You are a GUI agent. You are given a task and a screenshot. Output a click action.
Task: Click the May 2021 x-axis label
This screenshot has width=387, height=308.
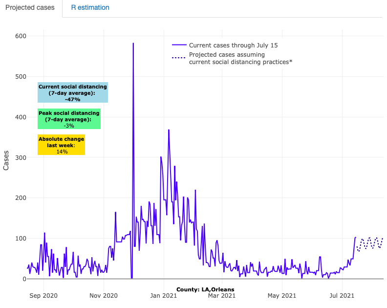(x=281, y=295)
